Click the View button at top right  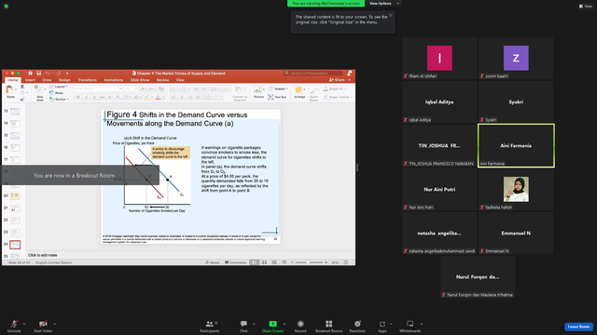586,7
